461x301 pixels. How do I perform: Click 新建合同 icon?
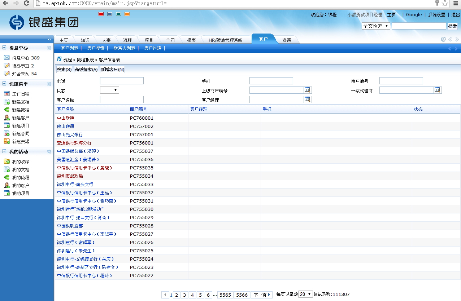[x=6, y=133]
